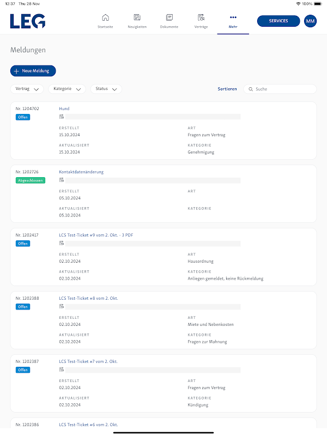
Task: Click the Kündigung category value
Action: tap(198, 405)
